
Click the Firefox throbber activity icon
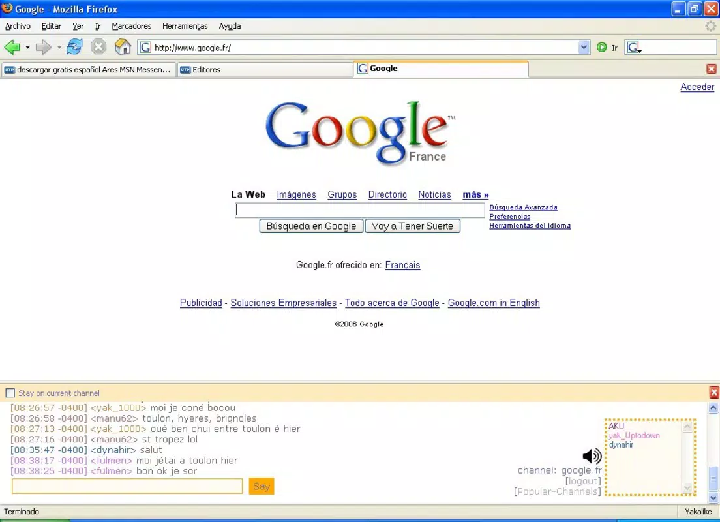pos(710,26)
